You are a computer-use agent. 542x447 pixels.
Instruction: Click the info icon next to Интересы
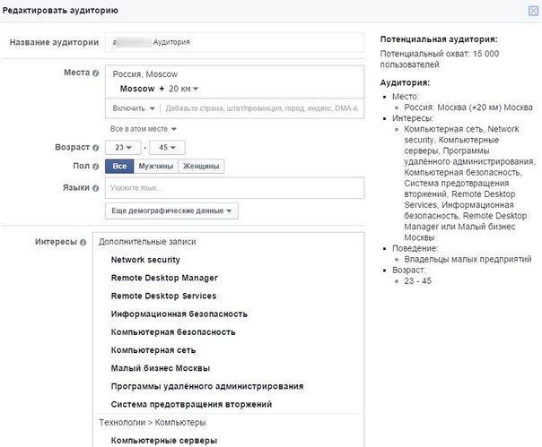point(83,243)
